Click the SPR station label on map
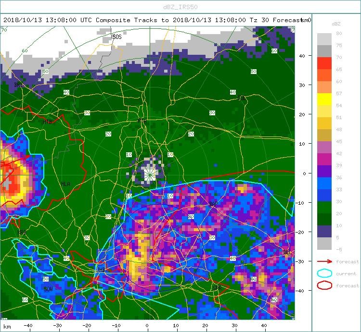This screenshot has height=332, width=361. (217, 288)
